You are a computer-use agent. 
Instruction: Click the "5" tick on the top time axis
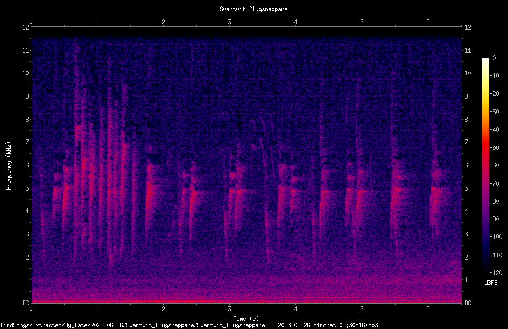coord(362,22)
